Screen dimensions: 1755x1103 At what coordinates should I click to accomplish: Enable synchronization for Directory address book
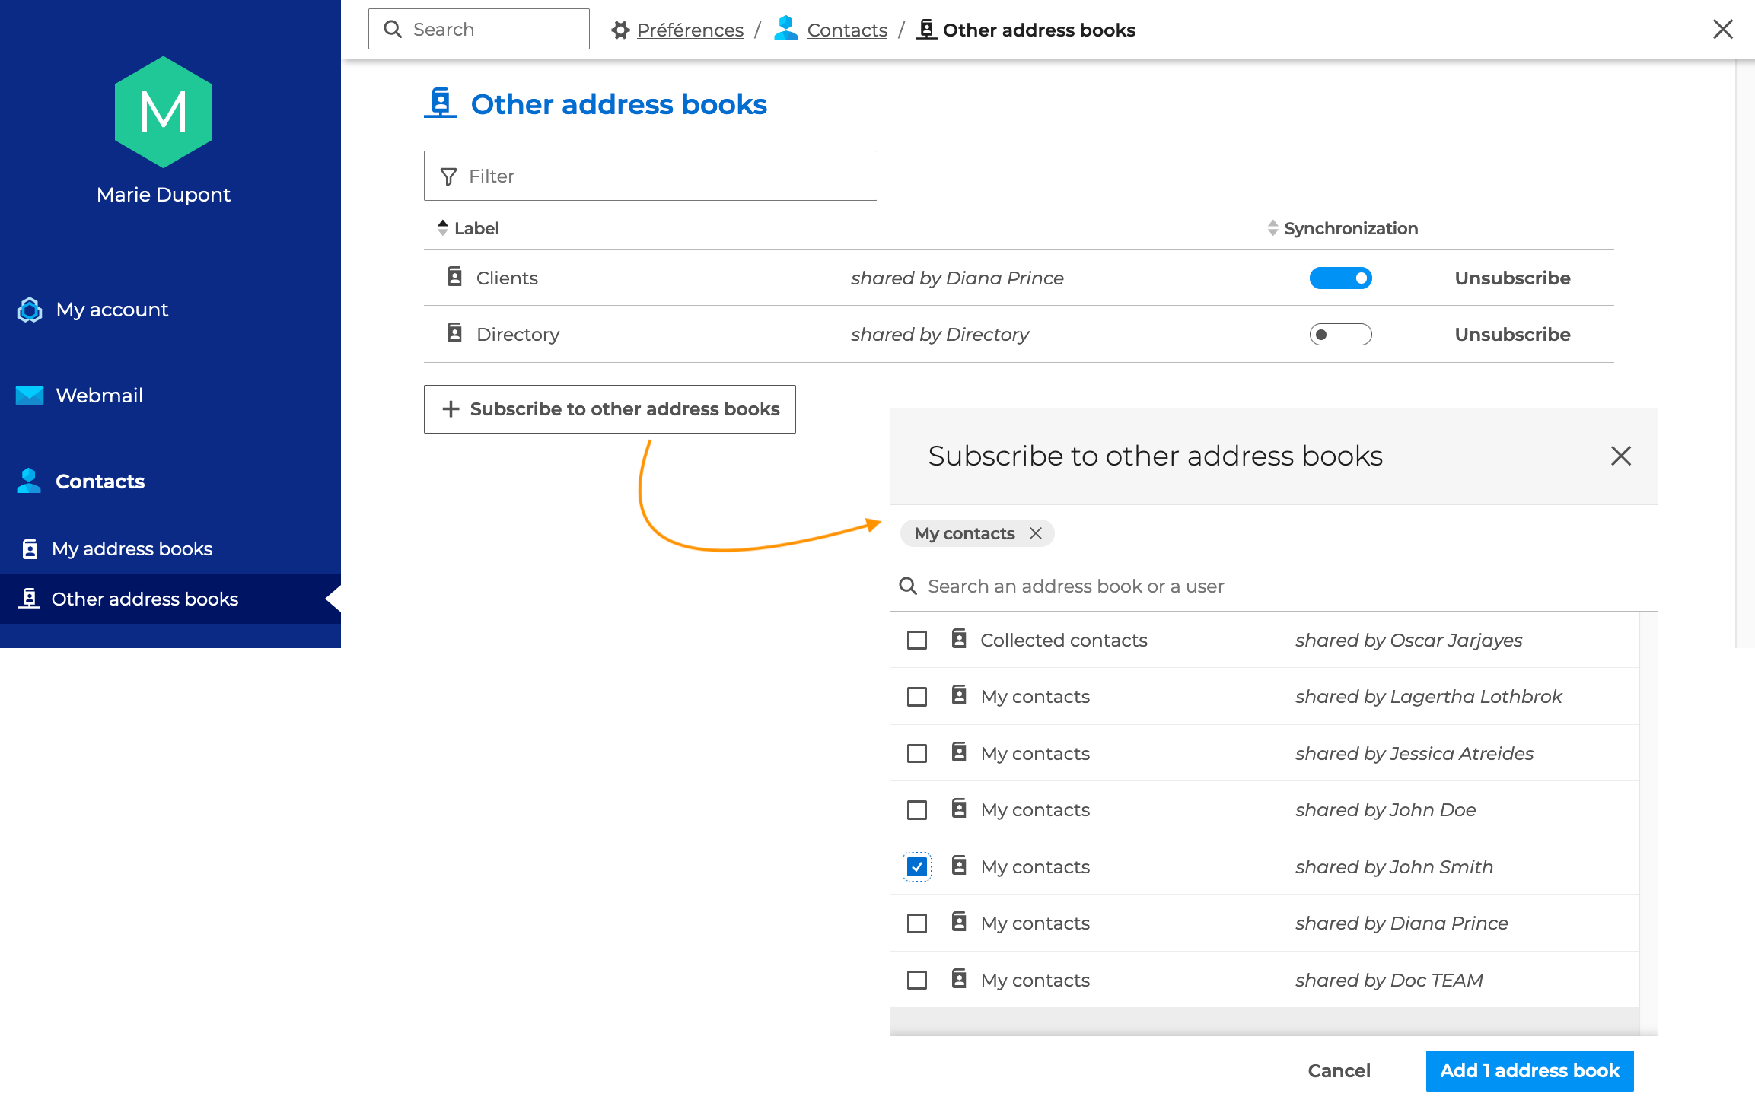coord(1340,335)
